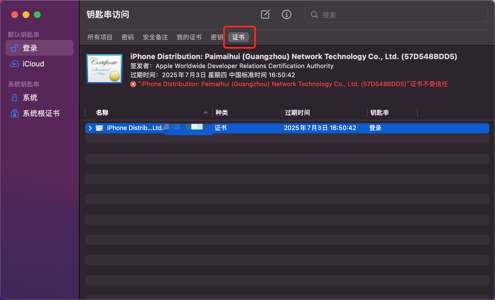This screenshot has width=495, height=300.
Task: Click the 证书 type cell in the row
Action: 221,128
